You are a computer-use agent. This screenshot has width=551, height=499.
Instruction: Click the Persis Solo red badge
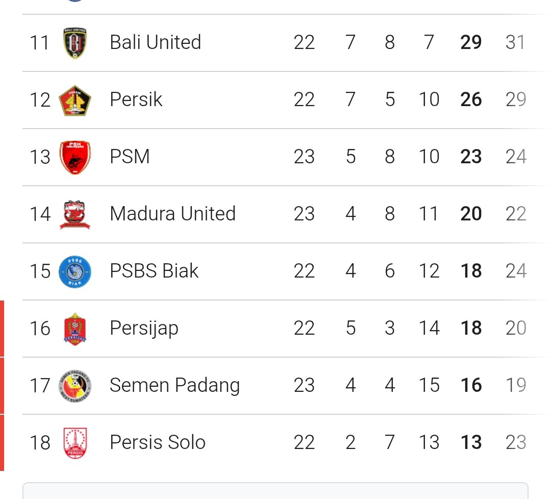(75, 443)
